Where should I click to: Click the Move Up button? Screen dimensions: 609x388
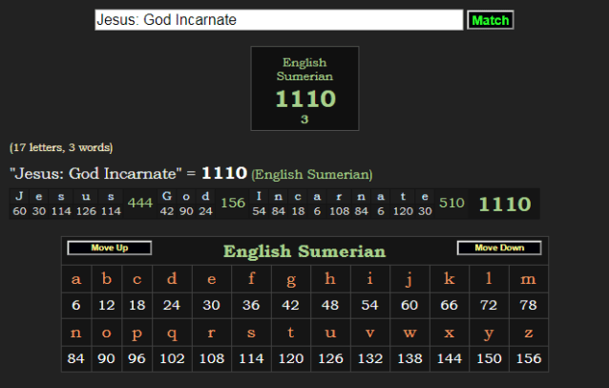click(x=109, y=248)
